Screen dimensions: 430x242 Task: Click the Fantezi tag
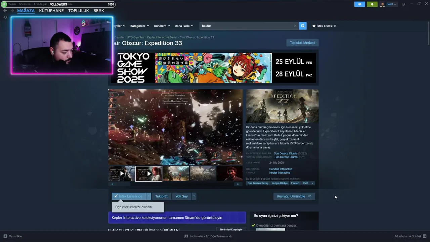(295, 183)
